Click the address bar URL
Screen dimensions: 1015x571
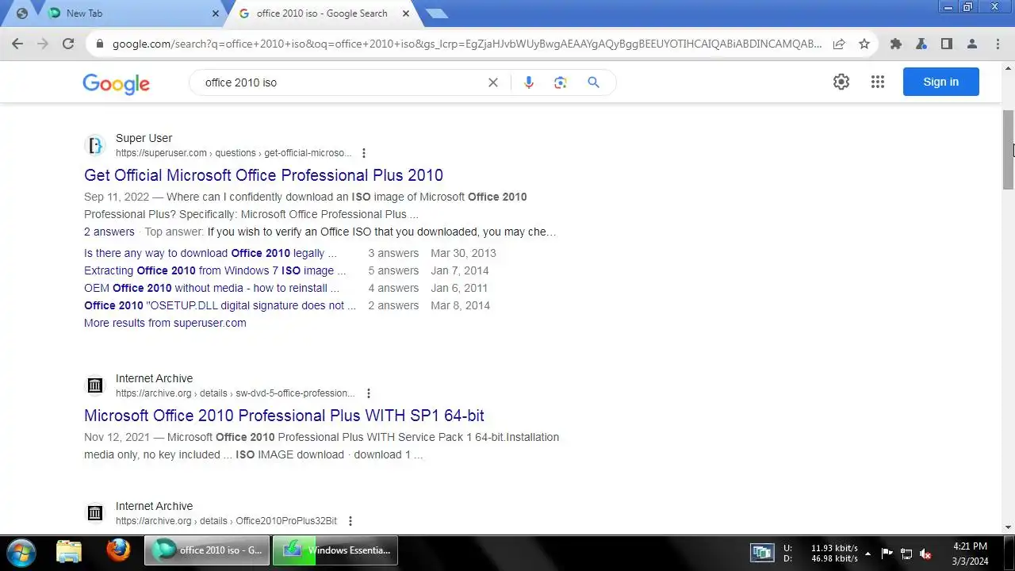click(467, 44)
